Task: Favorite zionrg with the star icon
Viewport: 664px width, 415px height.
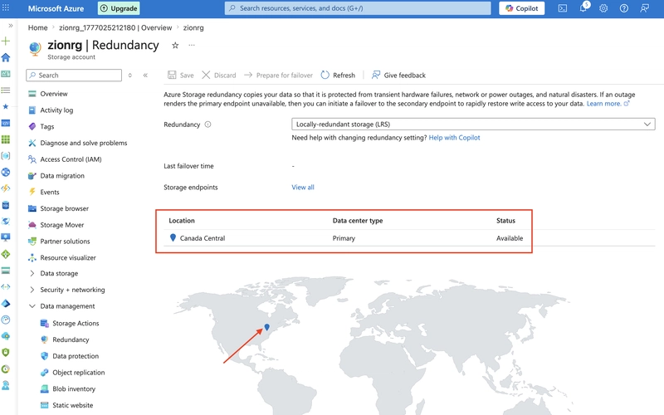Action: click(x=175, y=46)
